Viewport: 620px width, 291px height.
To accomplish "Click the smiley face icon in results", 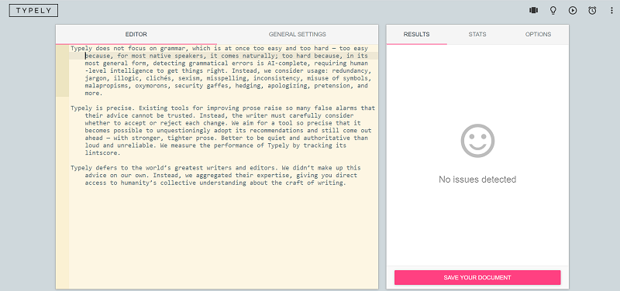I will 477,141.
